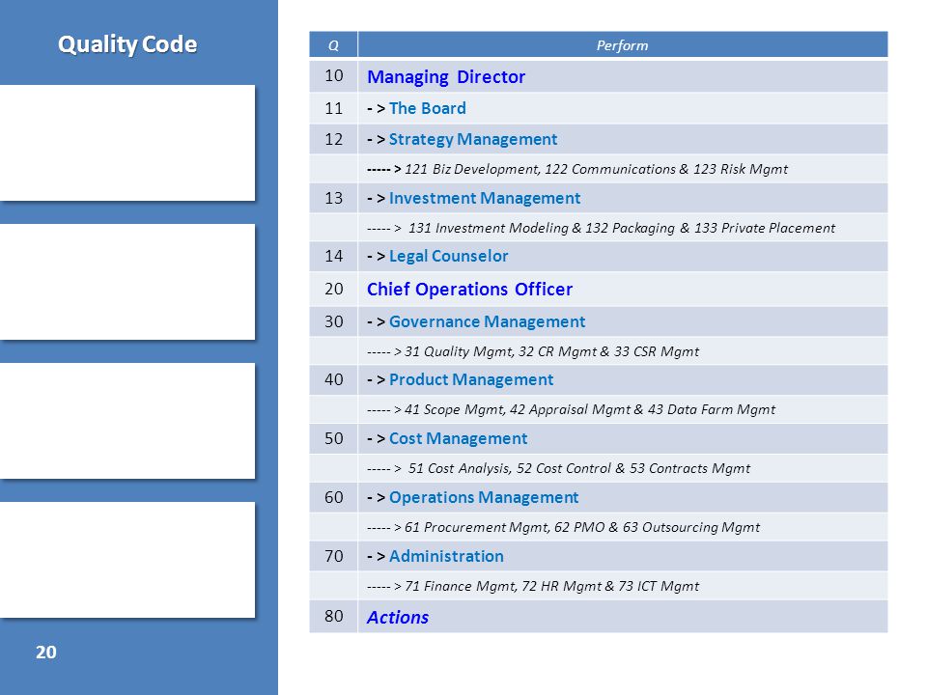This screenshot has width=927, height=695.
Task: Open The Board link
Action: [x=428, y=108]
